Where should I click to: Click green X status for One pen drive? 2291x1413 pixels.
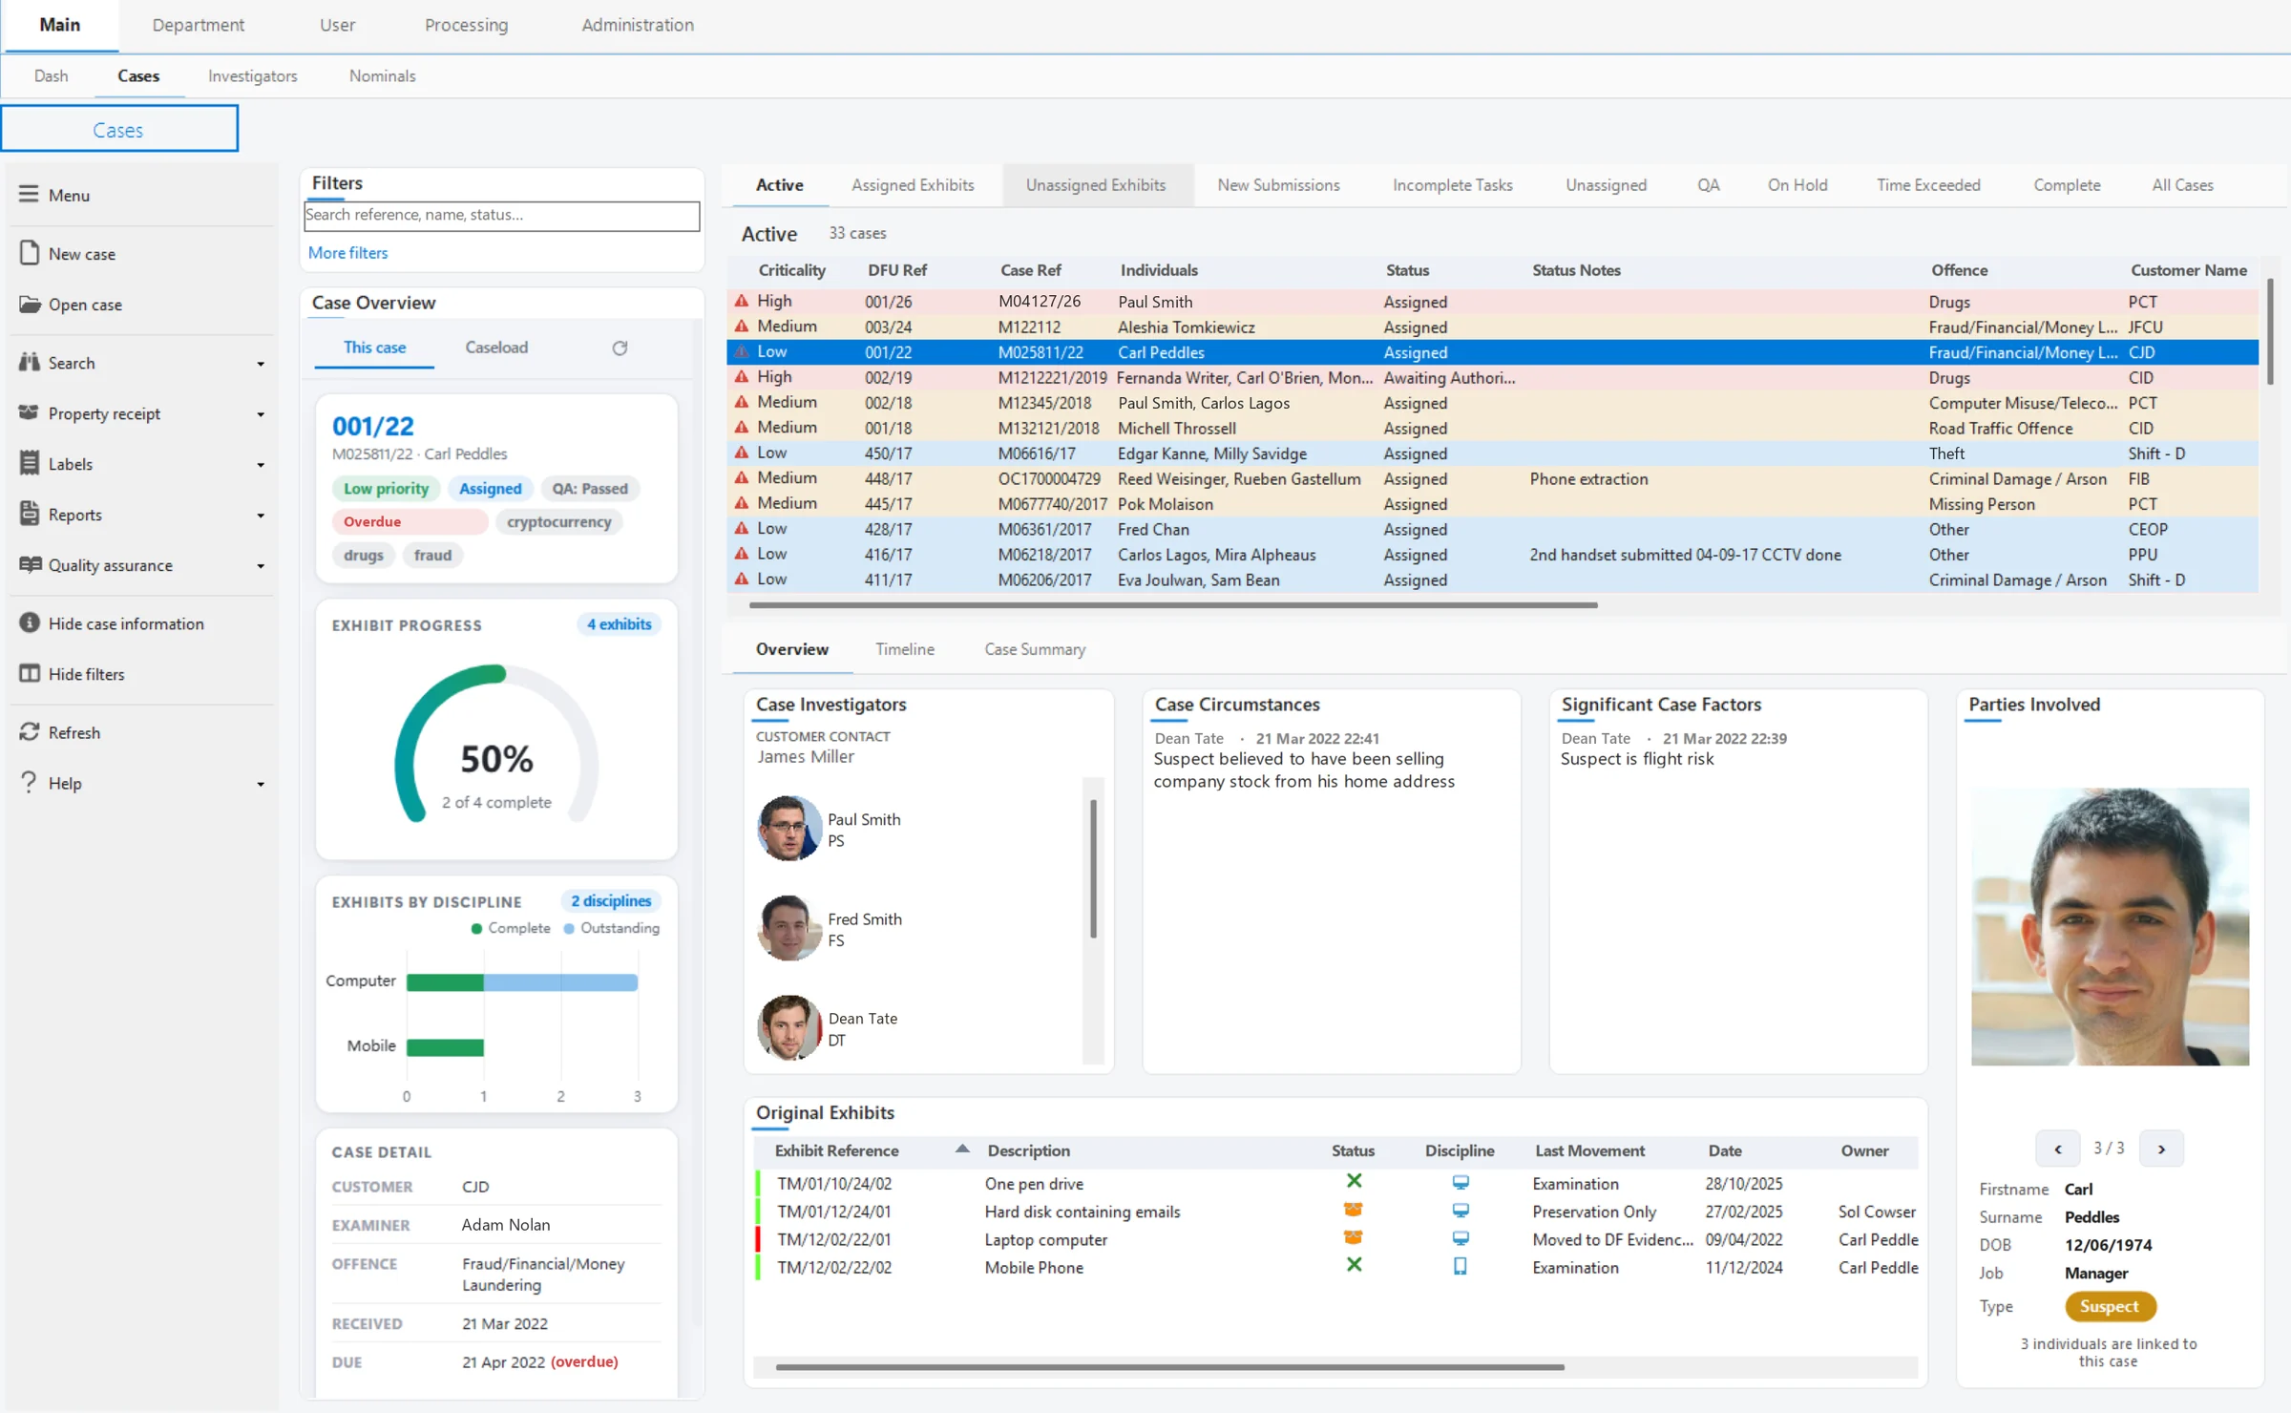(1354, 1181)
